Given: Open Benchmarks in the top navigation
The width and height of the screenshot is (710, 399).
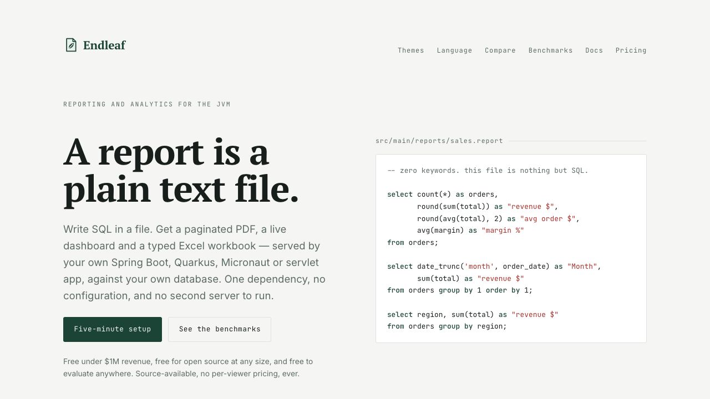Looking at the screenshot, I should [550, 50].
